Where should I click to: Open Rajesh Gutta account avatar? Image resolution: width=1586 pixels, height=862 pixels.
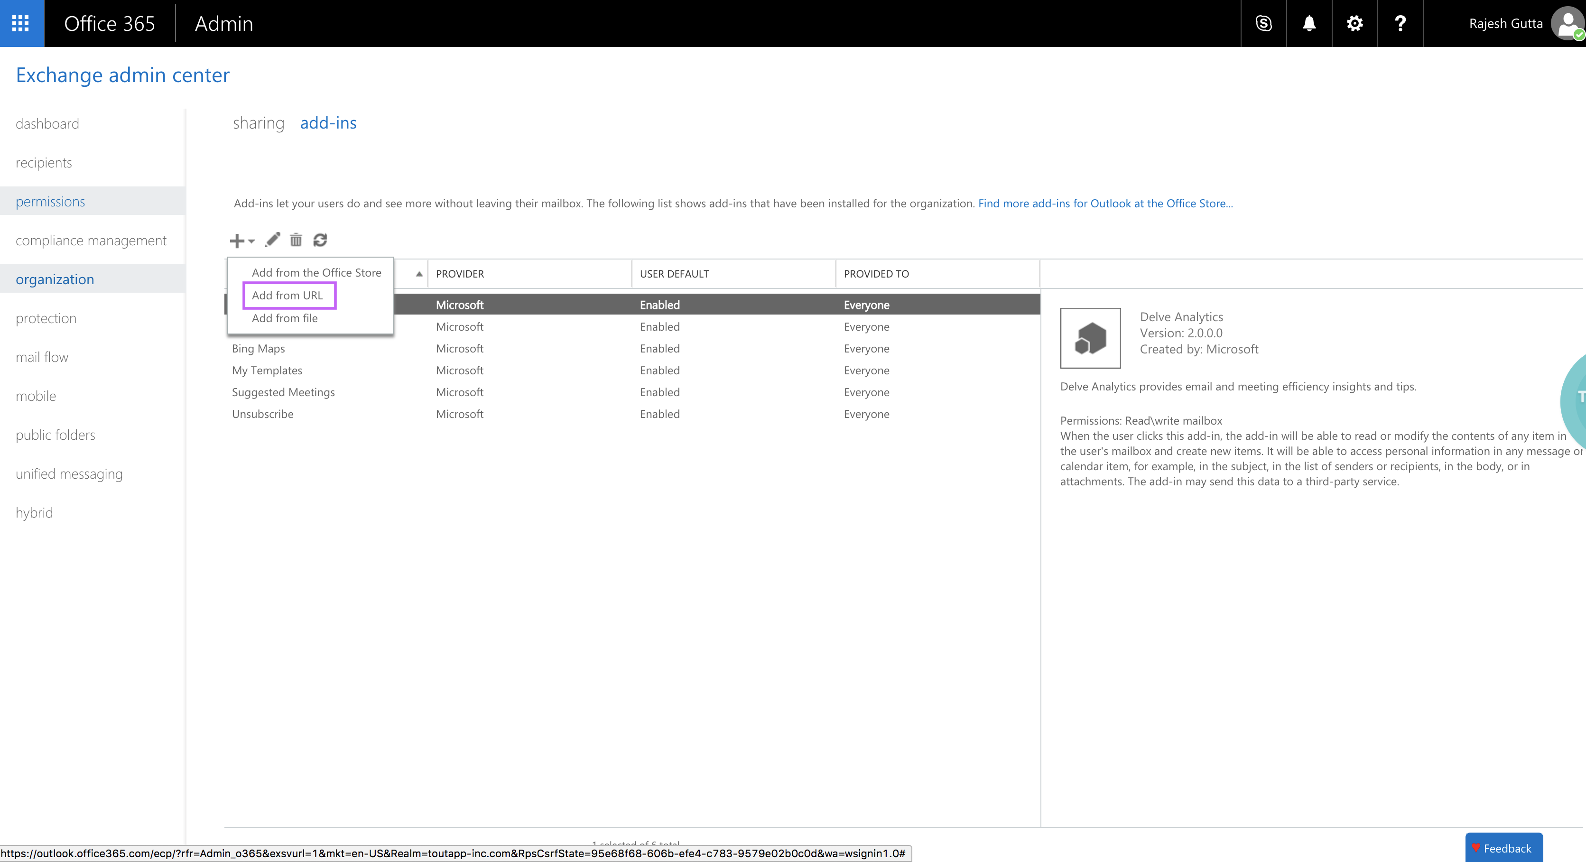[x=1566, y=23]
